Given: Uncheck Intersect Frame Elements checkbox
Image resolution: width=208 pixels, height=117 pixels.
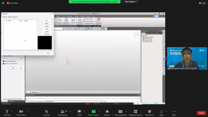Looking at the screenshot, I should coord(4,64).
